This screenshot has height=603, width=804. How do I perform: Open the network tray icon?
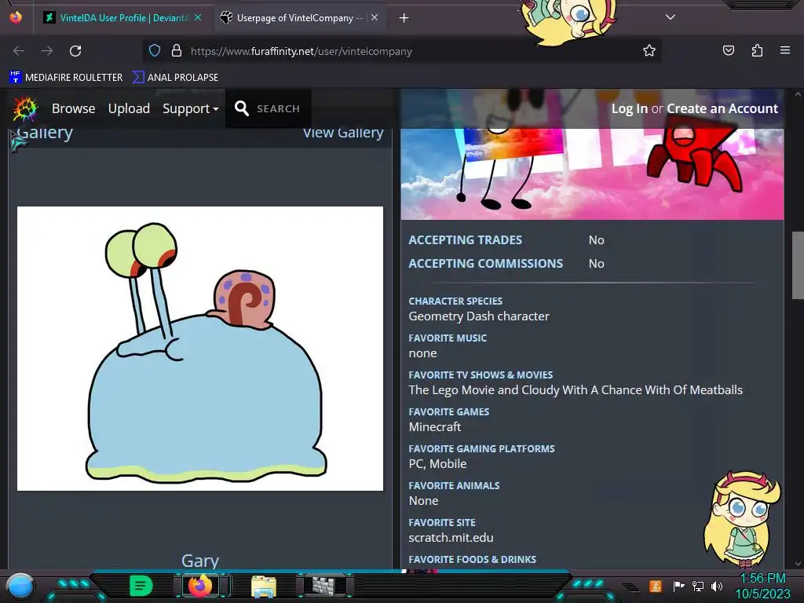tap(698, 586)
